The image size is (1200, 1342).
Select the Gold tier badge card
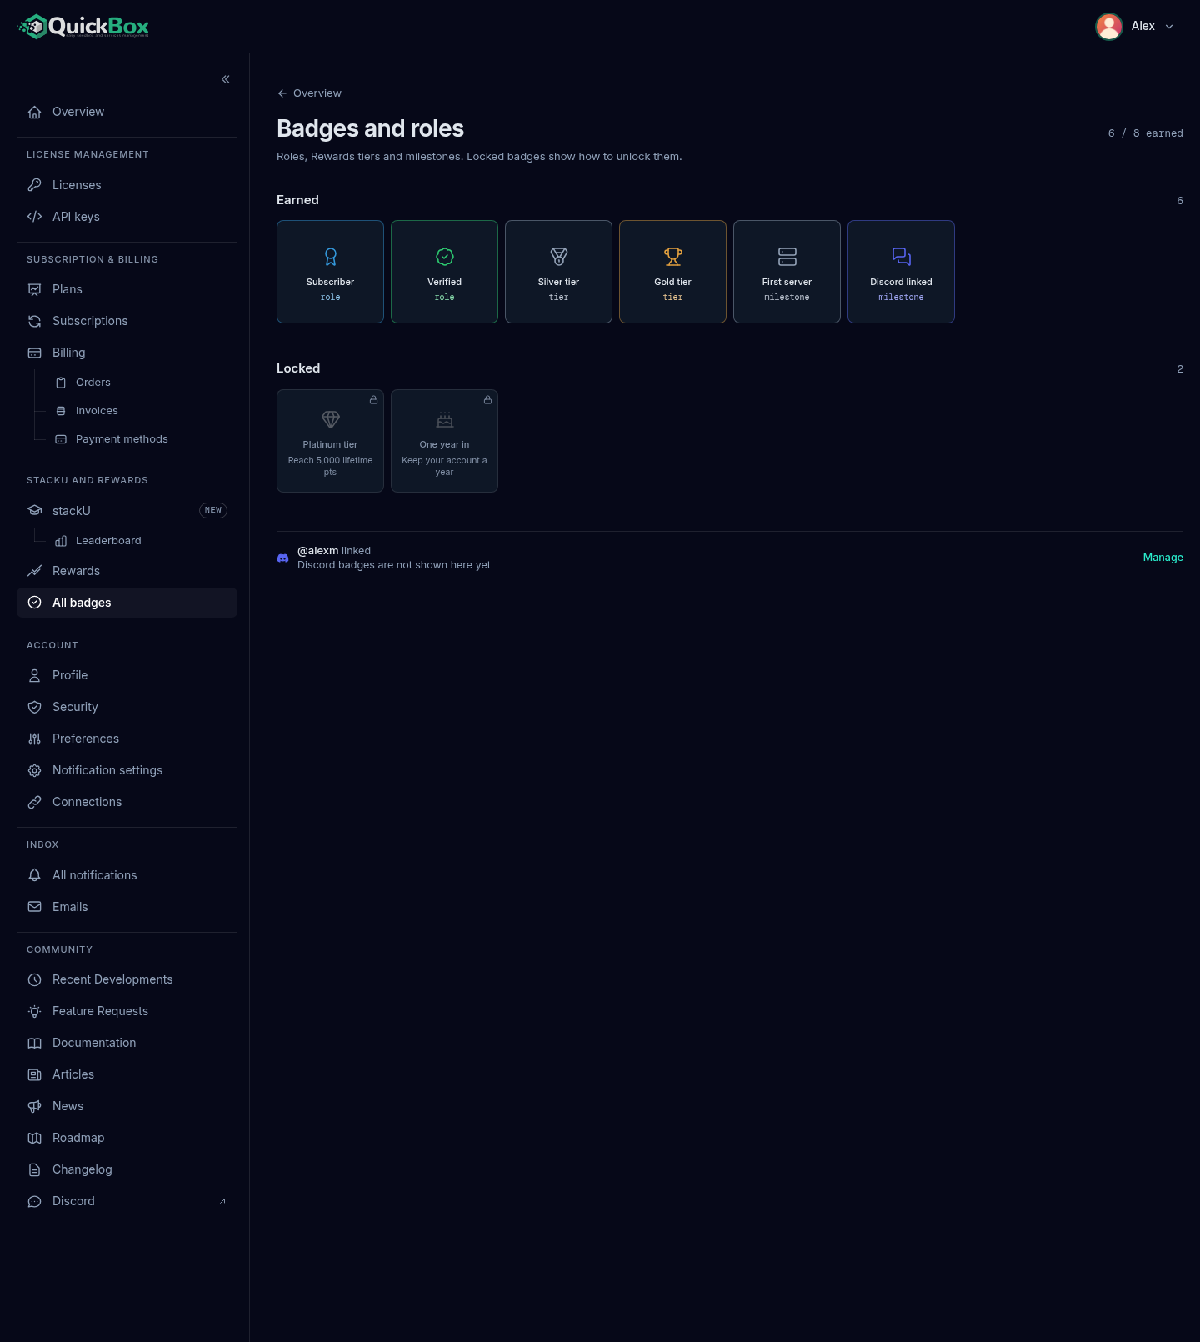click(x=672, y=272)
